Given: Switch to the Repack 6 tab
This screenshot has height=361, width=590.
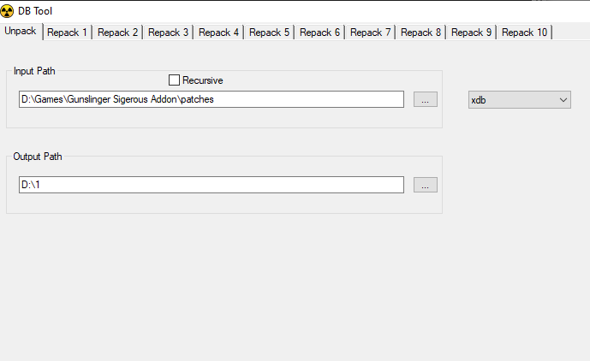Looking at the screenshot, I should (320, 33).
